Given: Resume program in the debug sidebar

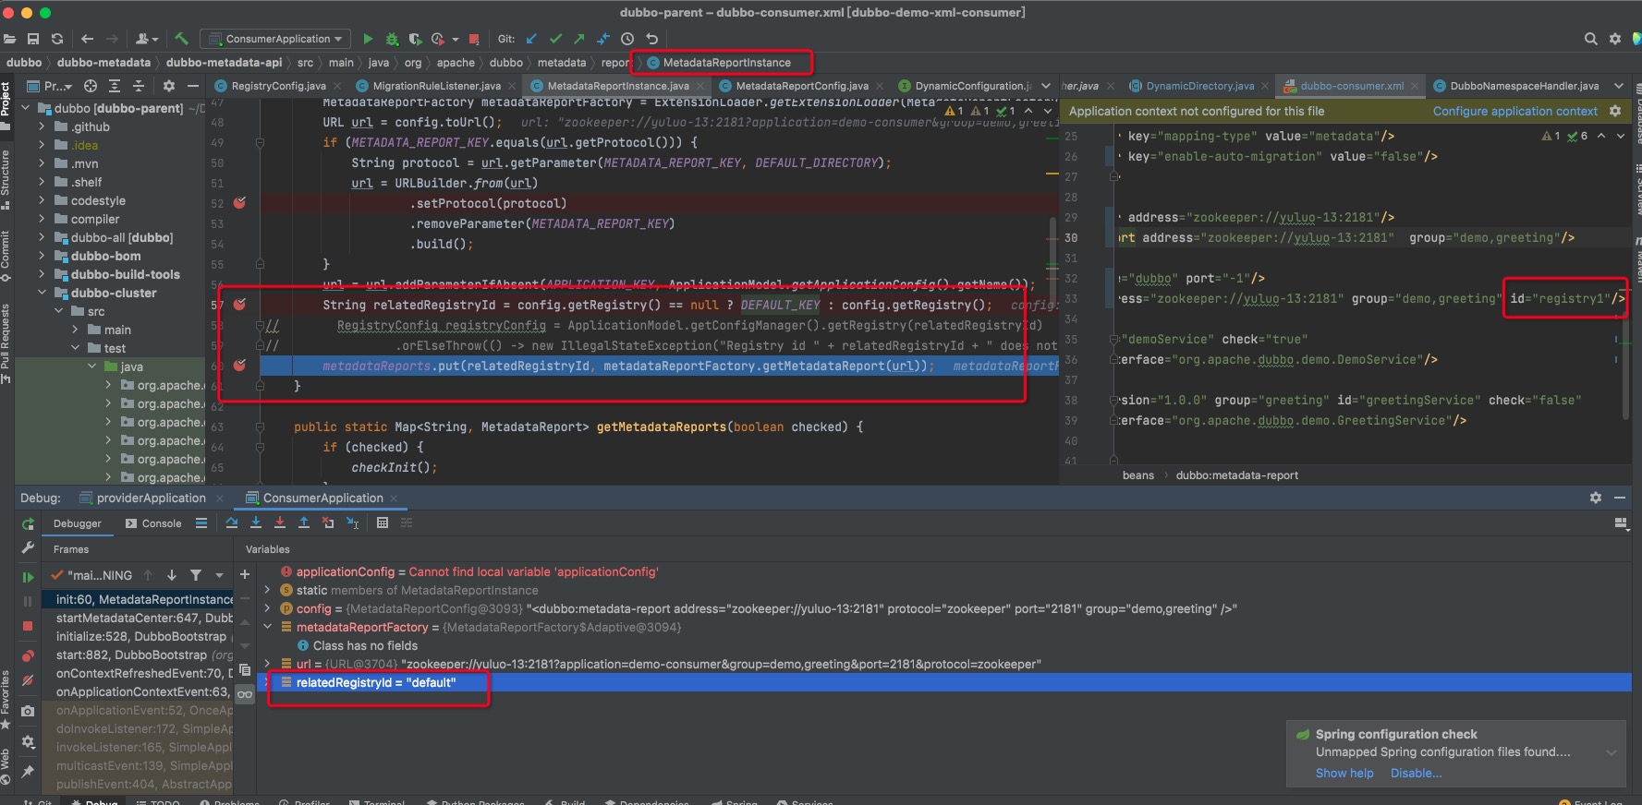Looking at the screenshot, I should tap(28, 577).
